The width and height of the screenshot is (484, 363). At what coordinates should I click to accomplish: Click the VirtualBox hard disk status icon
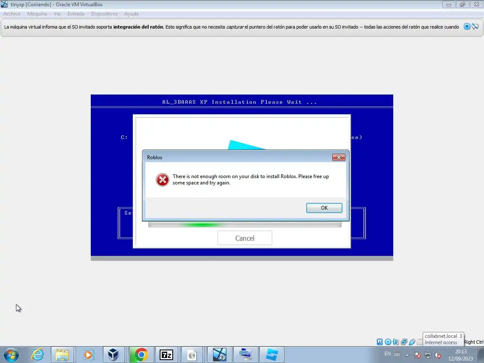pos(380,342)
